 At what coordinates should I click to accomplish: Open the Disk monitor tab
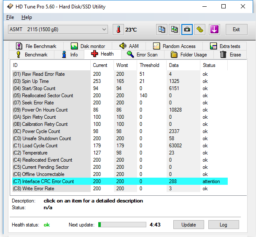pyautogui.click(x=88, y=46)
